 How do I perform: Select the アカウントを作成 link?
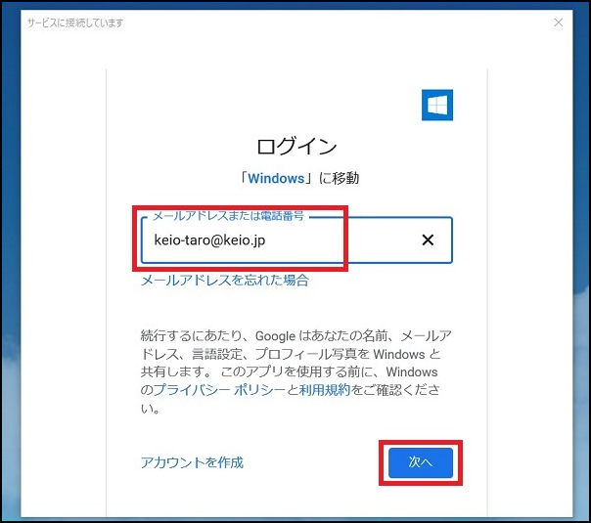point(192,462)
